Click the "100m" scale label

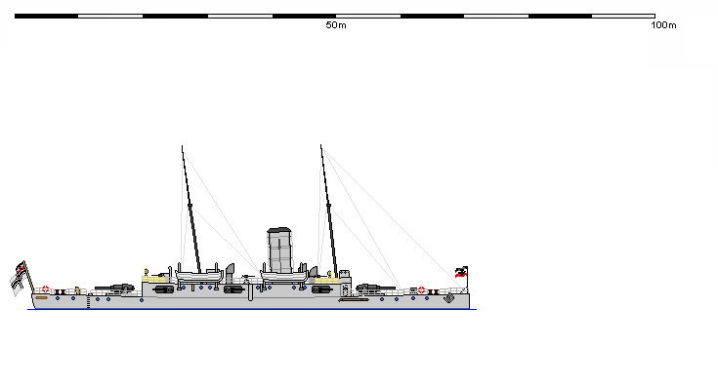(663, 25)
